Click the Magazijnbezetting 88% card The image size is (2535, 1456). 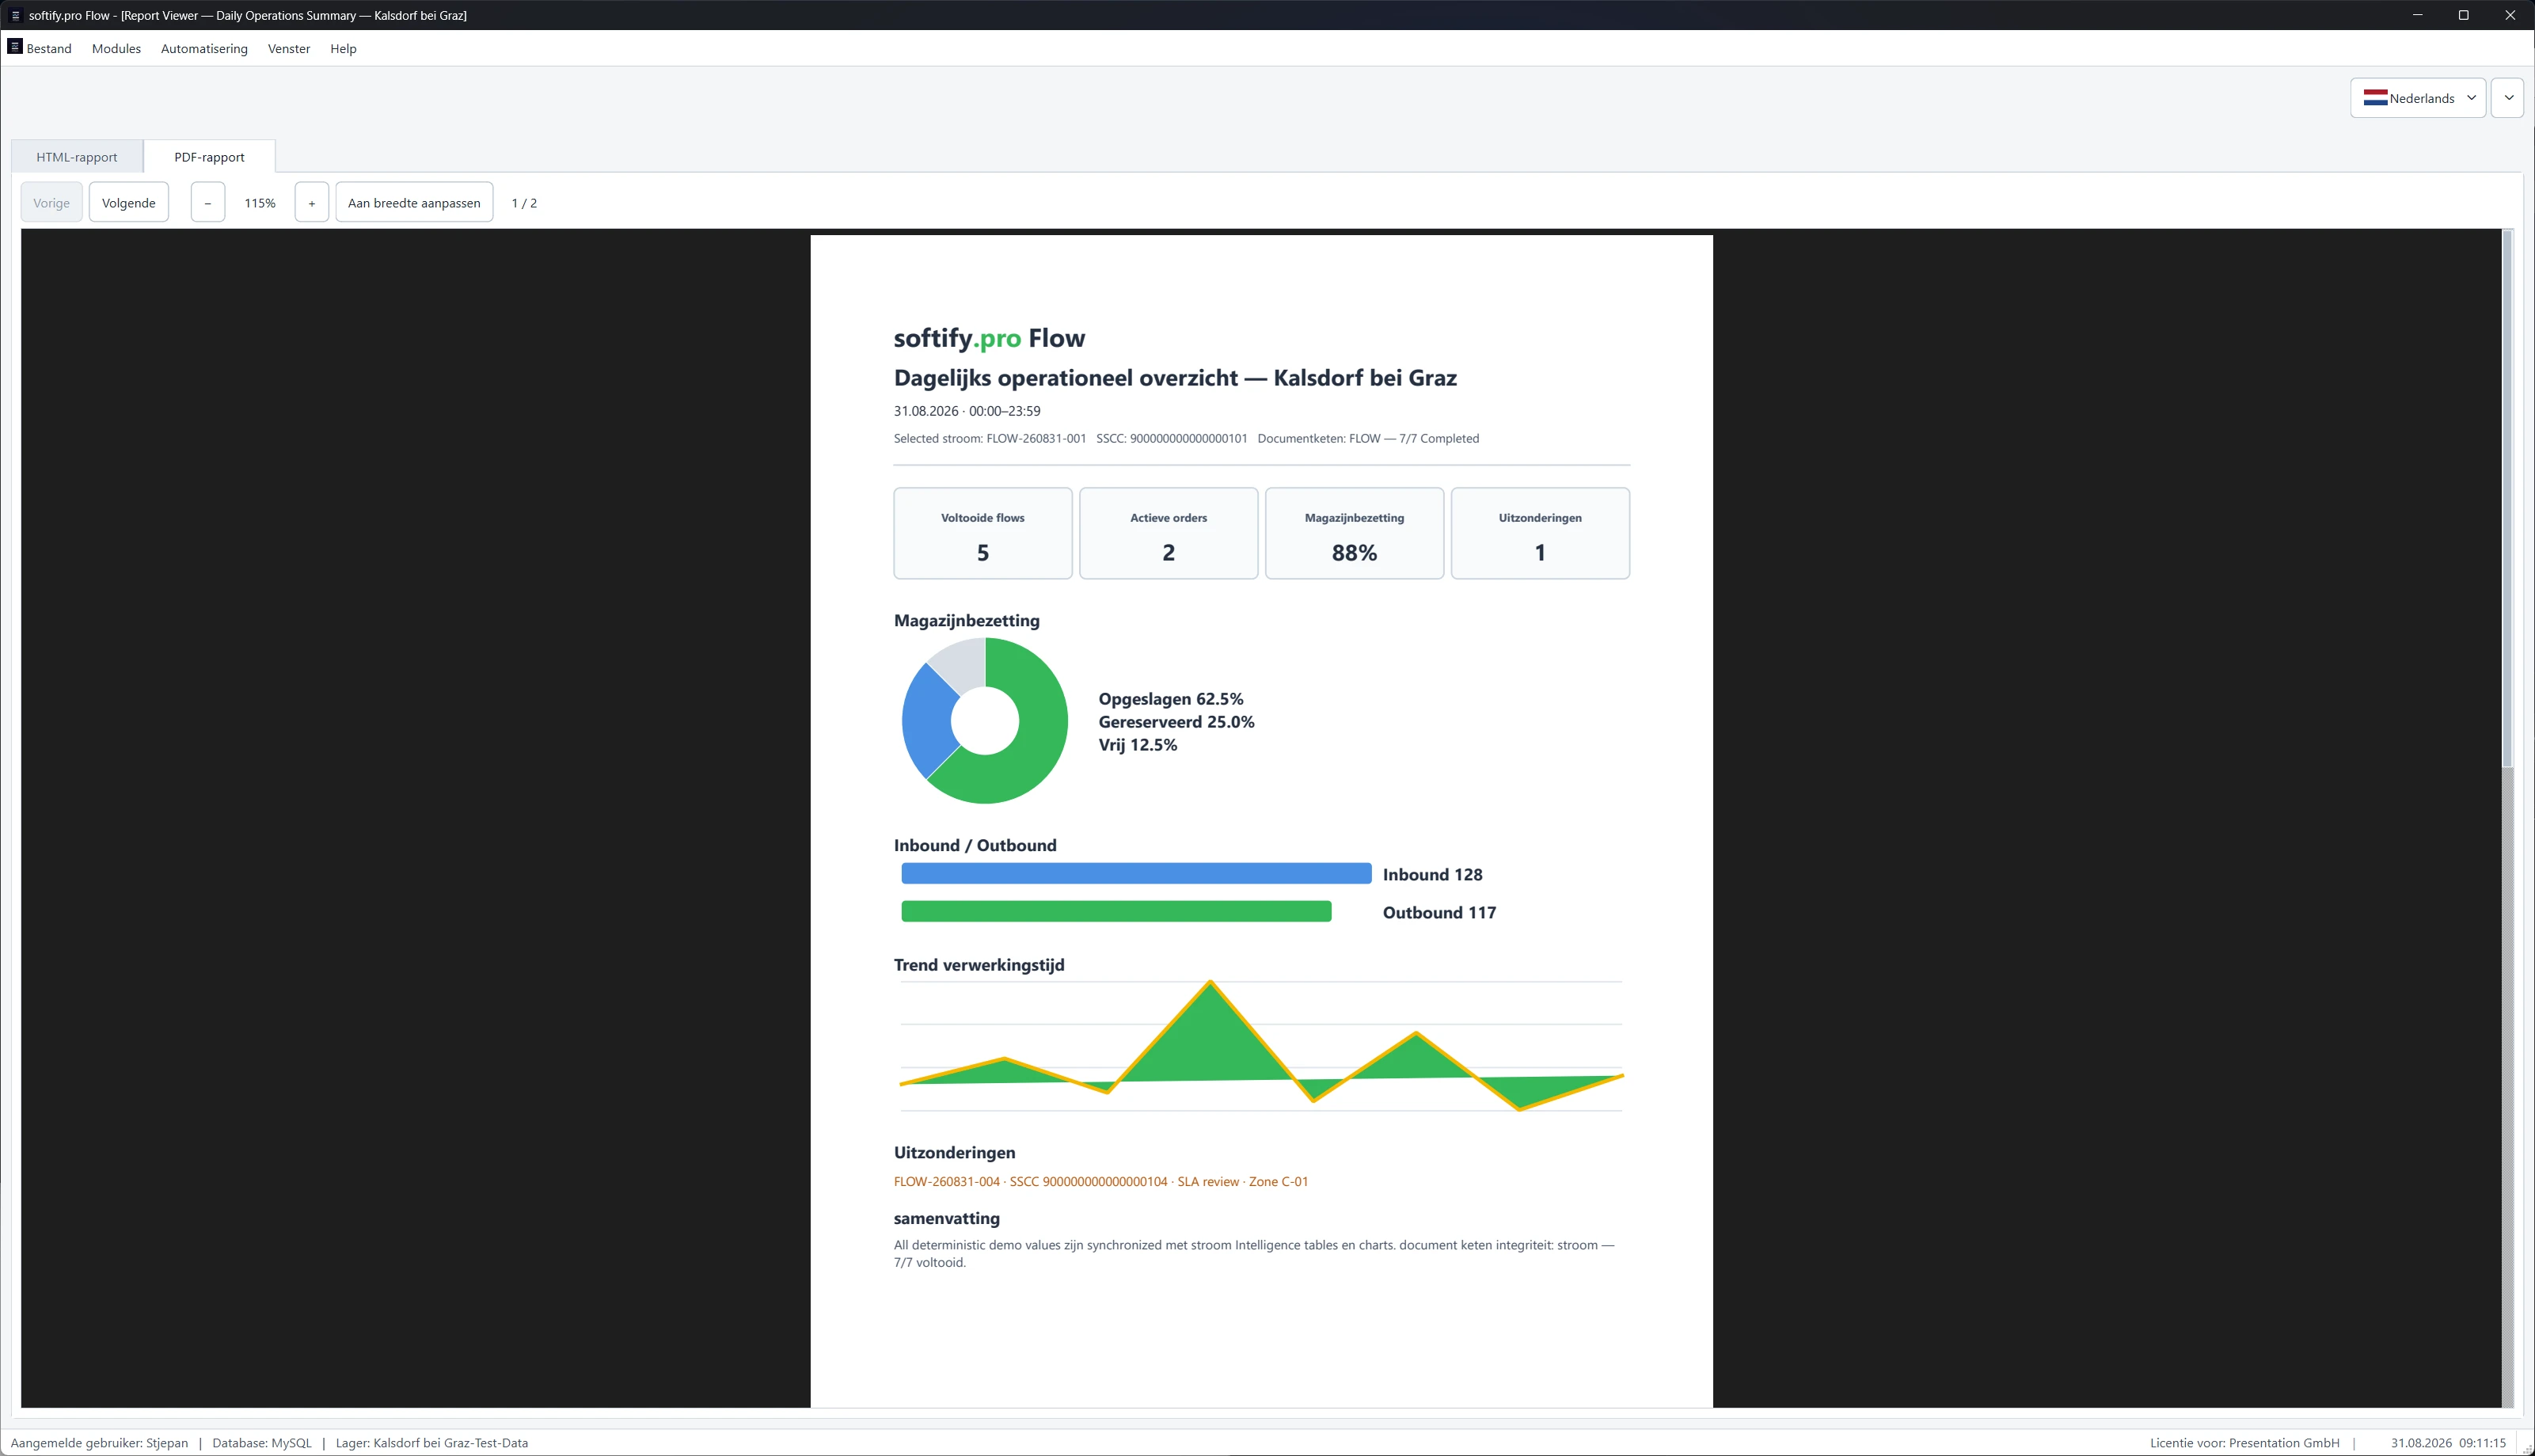(x=1355, y=533)
